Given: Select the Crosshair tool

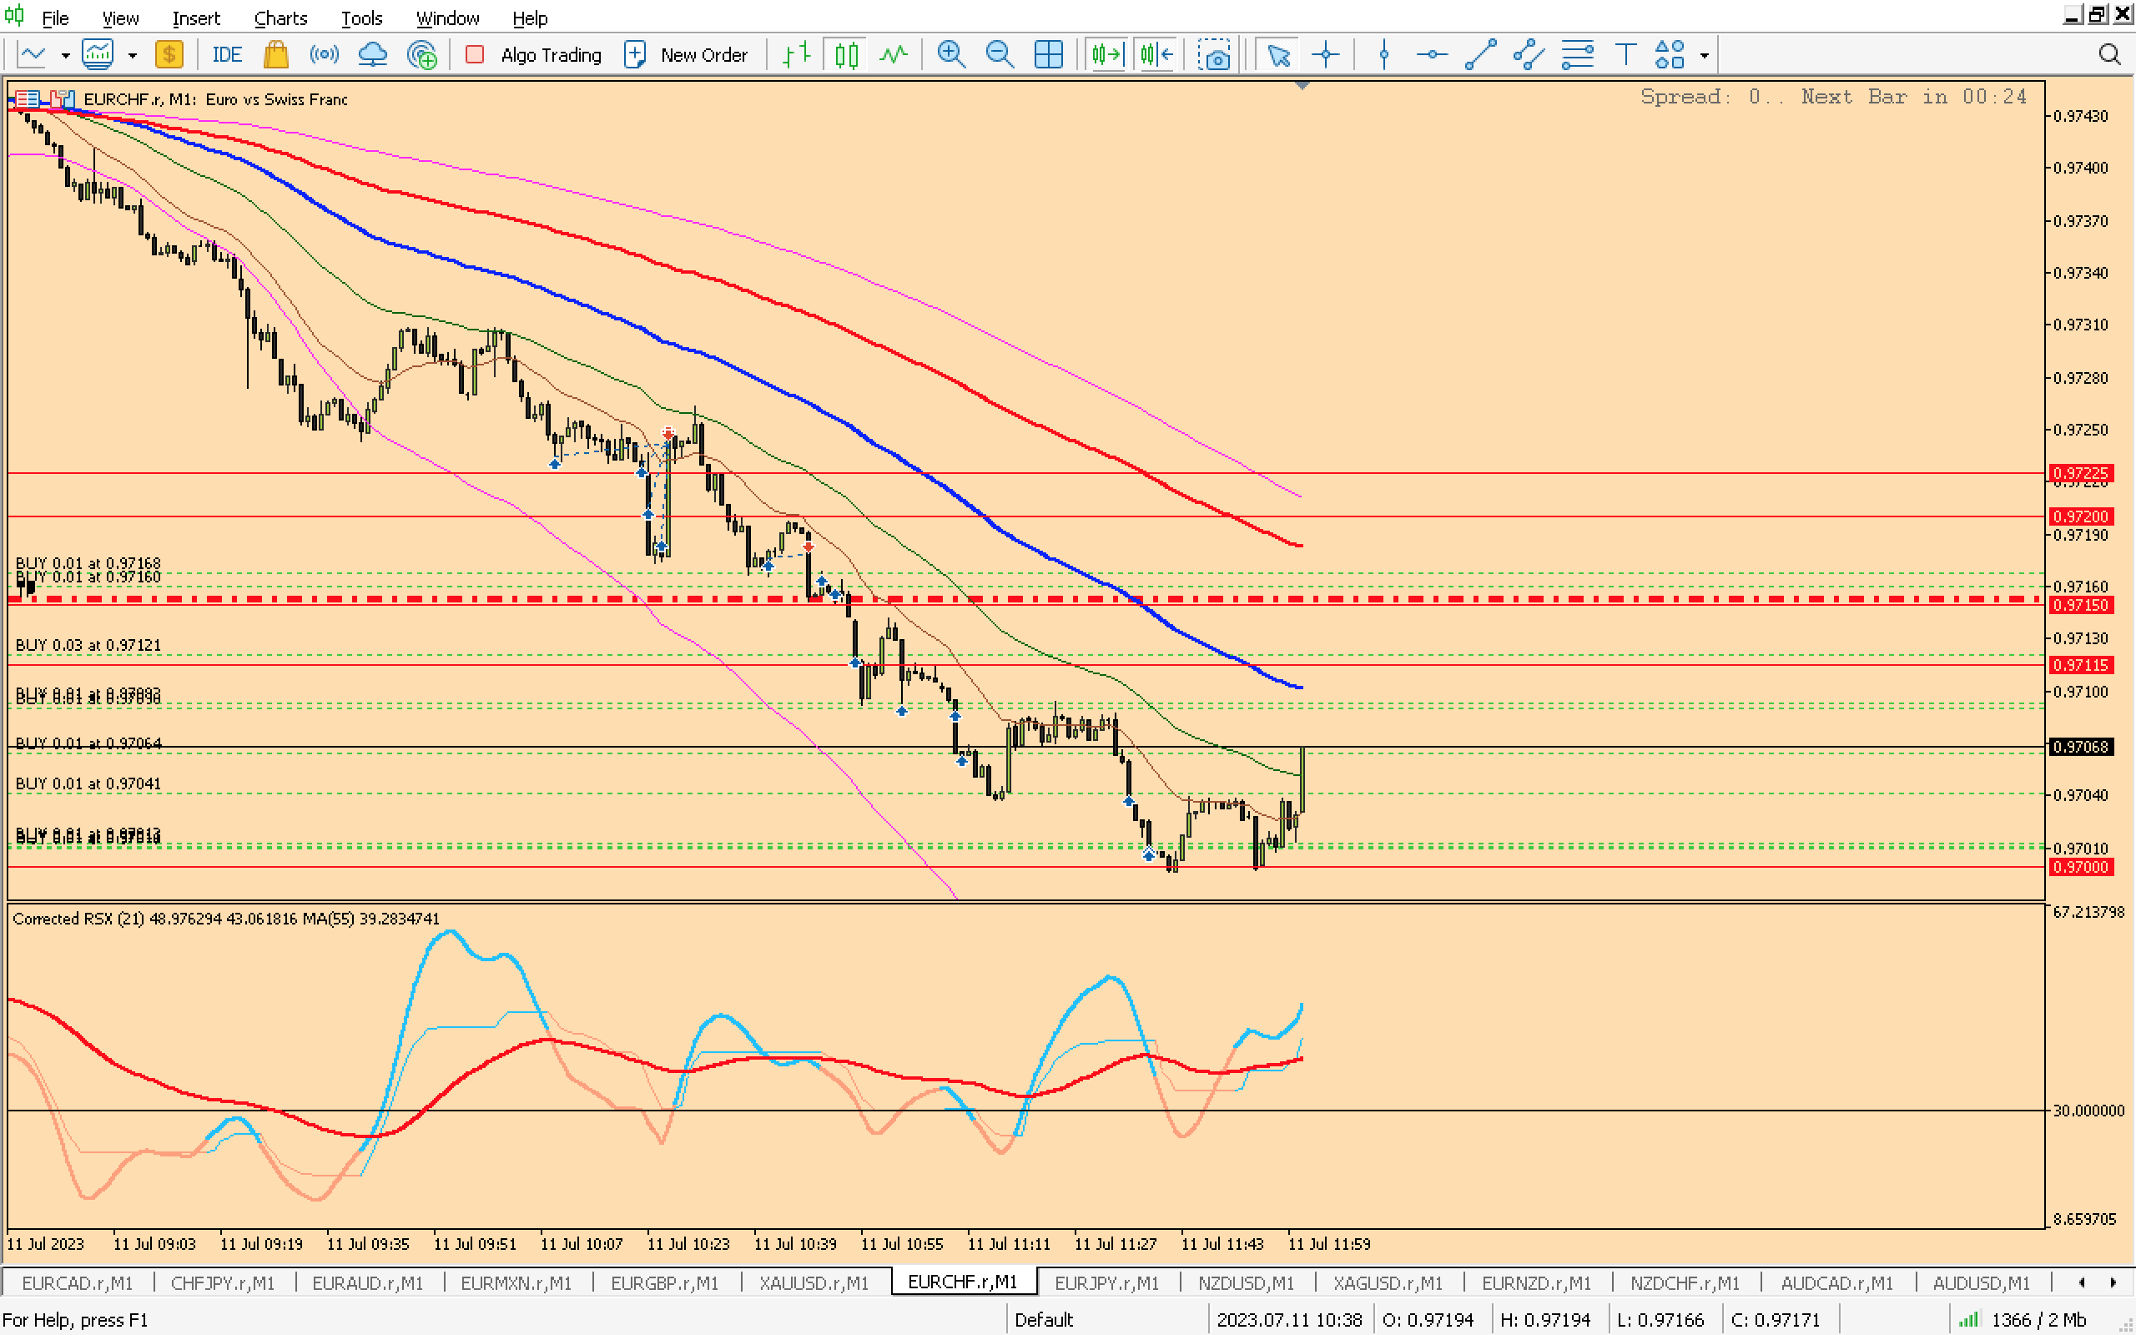Looking at the screenshot, I should [x=1326, y=55].
